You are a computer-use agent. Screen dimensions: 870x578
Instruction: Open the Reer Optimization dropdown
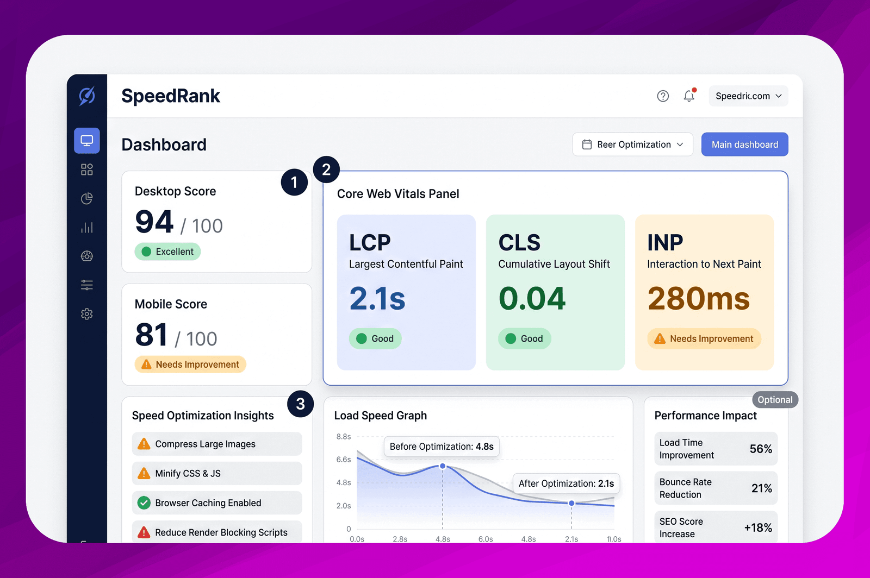click(x=632, y=144)
